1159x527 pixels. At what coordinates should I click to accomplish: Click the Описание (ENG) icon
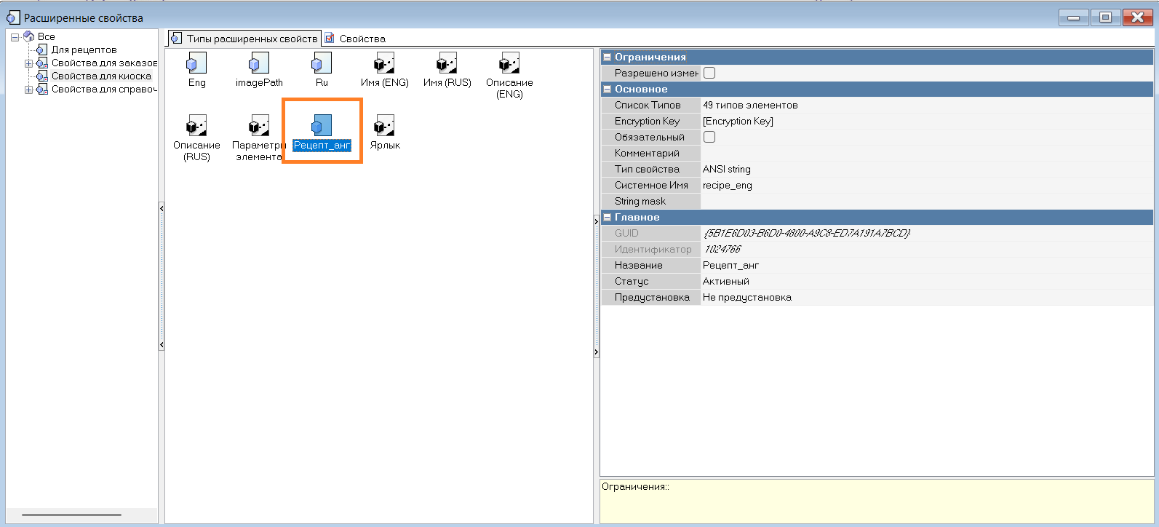(x=509, y=63)
